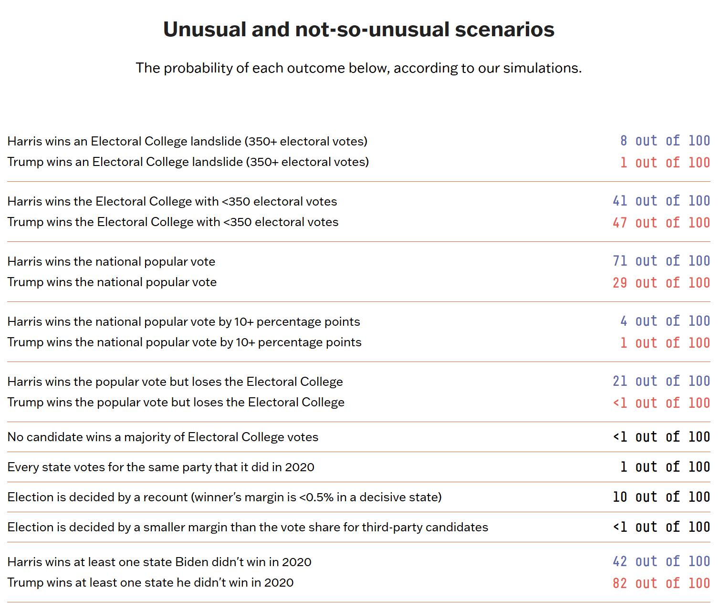Screen dimensions: 720x610
Task: Select the Harris Electoral College landslide row
Action: (x=188, y=142)
